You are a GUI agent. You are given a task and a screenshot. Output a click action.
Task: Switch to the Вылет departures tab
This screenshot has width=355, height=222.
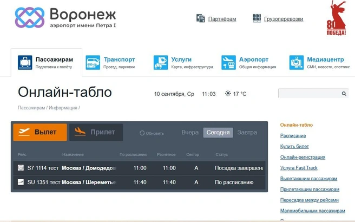(x=40, y=132)
